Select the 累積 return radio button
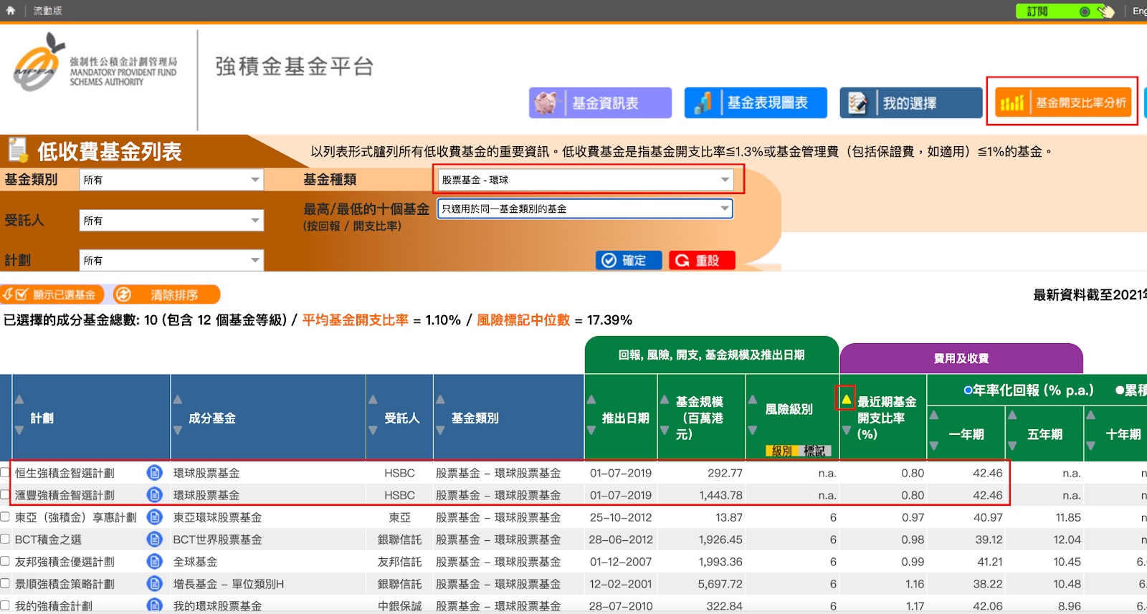Viewport: 1147px width, 614px height. click(x=1119, y=390)
